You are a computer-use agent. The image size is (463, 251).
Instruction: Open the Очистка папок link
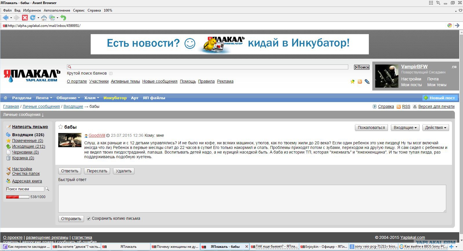click(x=26, y=174)
